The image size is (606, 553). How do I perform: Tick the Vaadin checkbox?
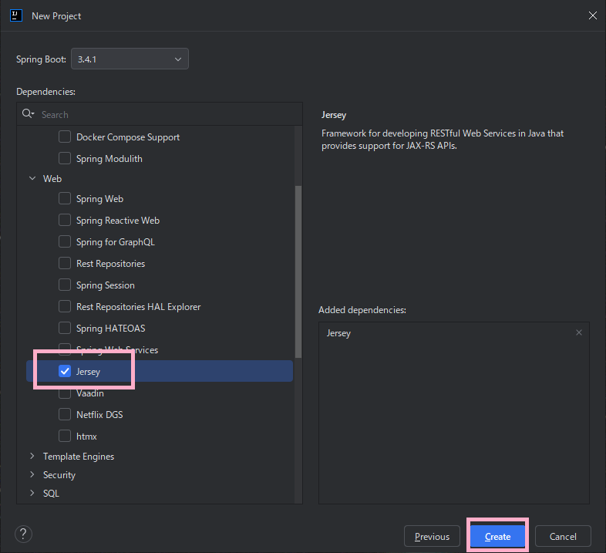(65, 393)
